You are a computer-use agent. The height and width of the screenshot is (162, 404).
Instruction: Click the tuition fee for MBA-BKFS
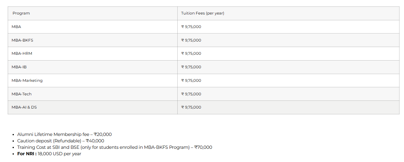[191, 40]
